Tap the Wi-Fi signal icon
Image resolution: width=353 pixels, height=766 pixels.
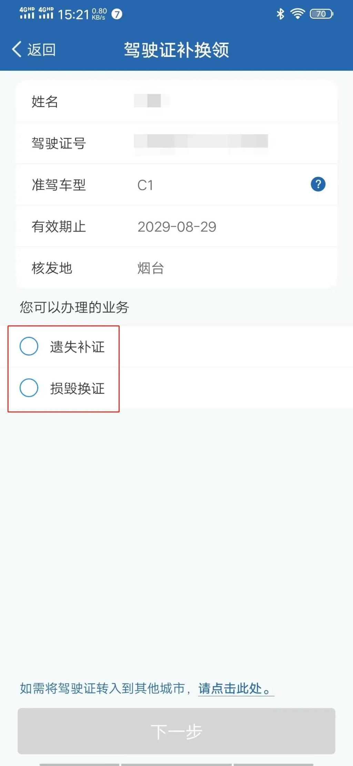point(297,14)
